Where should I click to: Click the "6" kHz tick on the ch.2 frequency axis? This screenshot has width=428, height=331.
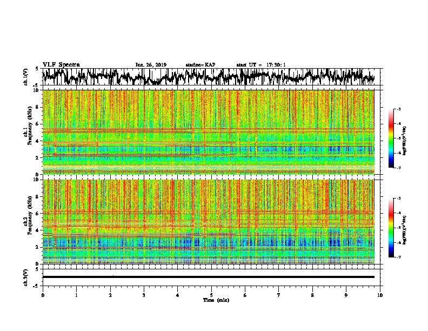pos(38,214)
